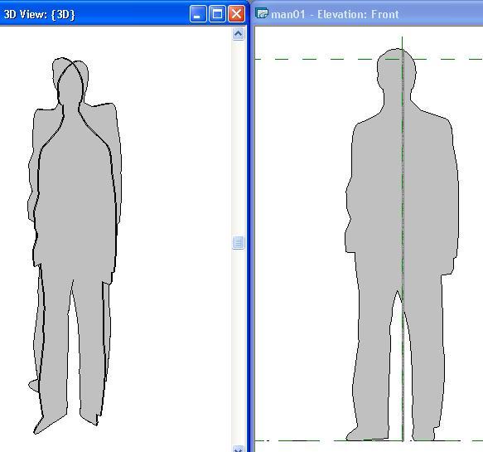Select the bottom dashed reference level line
This screenshot has height=452, width=483.
tap(369, 441)
